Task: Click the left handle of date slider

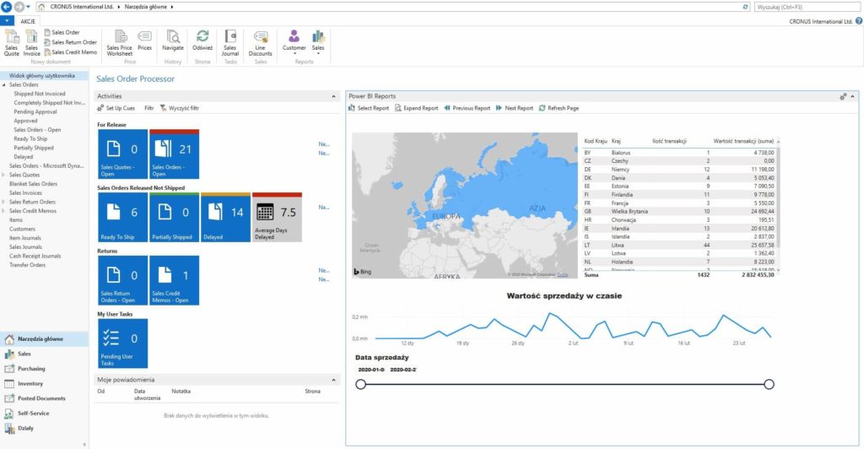Action: [361, 384]
